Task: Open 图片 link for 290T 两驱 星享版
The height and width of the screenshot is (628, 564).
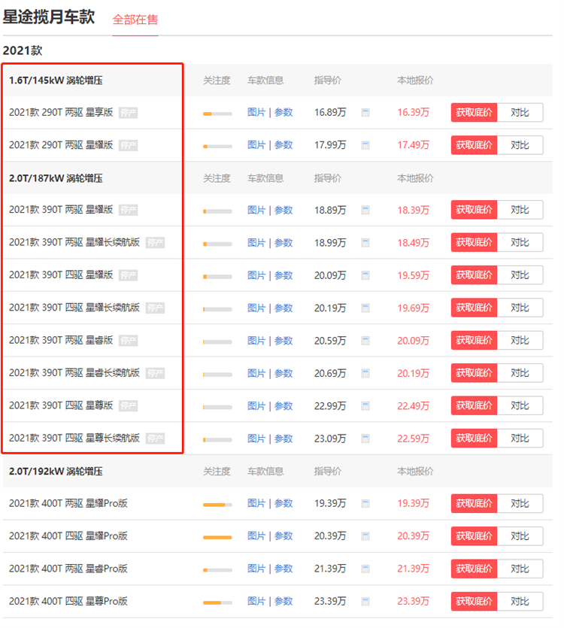Action: coord(256,113)
